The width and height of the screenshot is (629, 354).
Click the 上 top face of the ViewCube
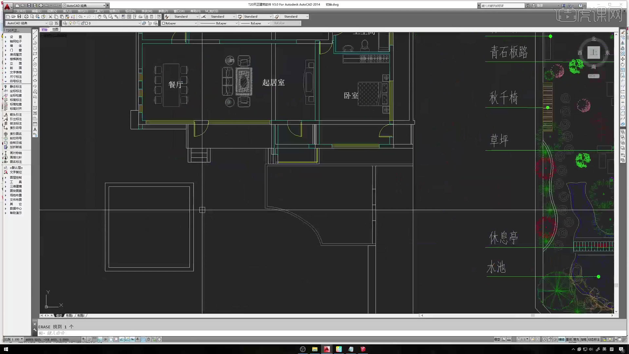click(593, 52)
